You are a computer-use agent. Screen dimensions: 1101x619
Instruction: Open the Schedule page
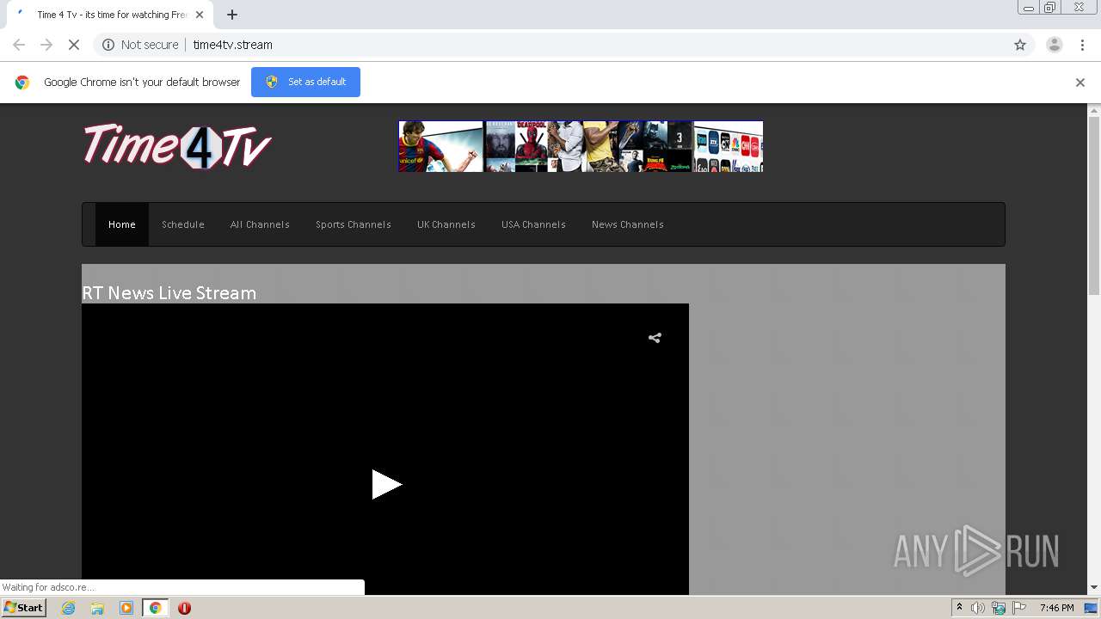coord(183,224)
